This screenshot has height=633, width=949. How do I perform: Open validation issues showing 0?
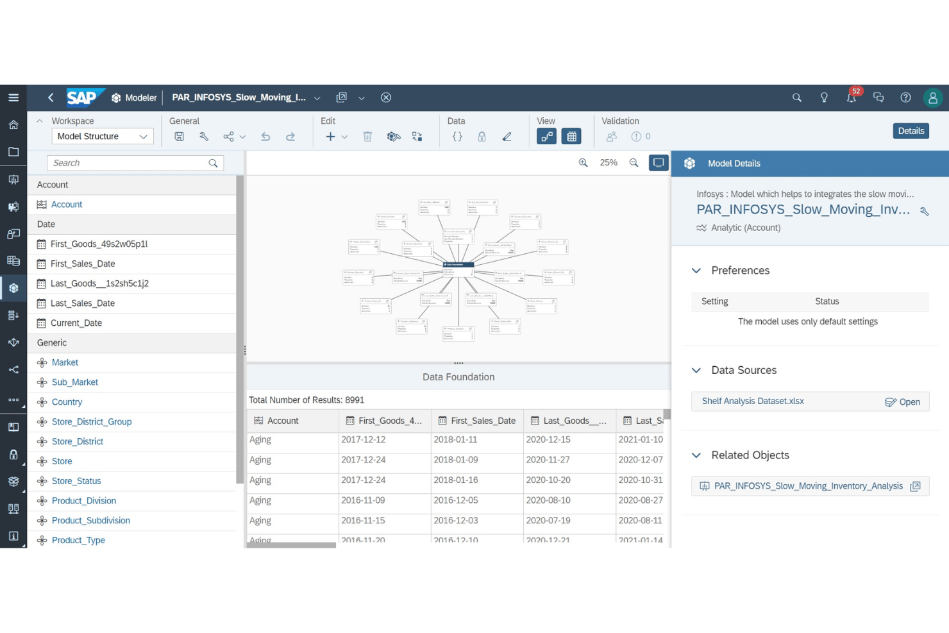[x=641, y=137]
